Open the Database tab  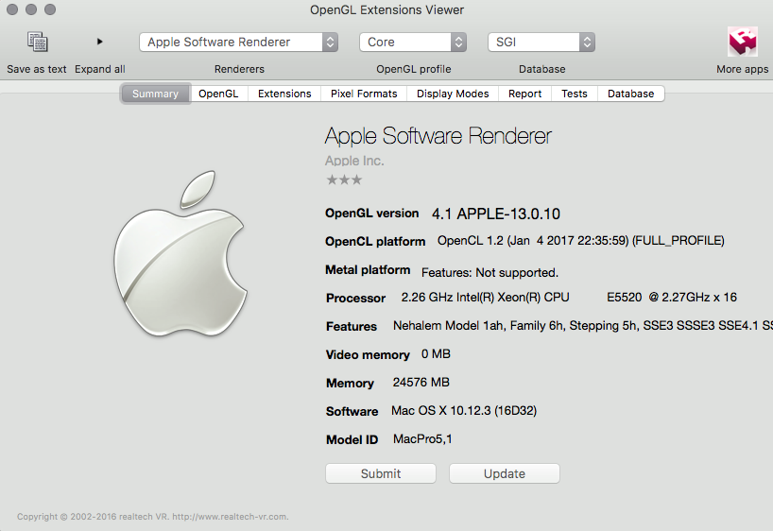pyautogui.click(x=631, y=94)
